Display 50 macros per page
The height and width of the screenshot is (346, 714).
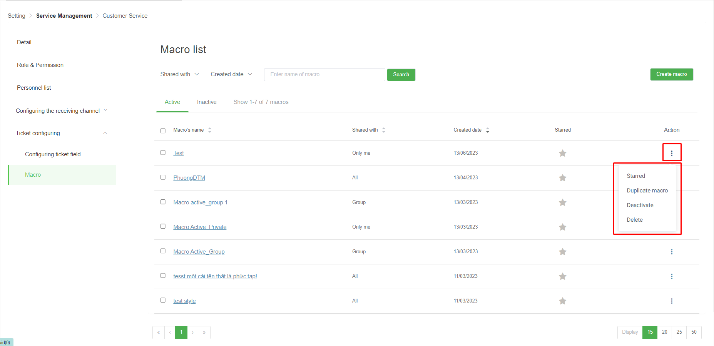point(694,333)
